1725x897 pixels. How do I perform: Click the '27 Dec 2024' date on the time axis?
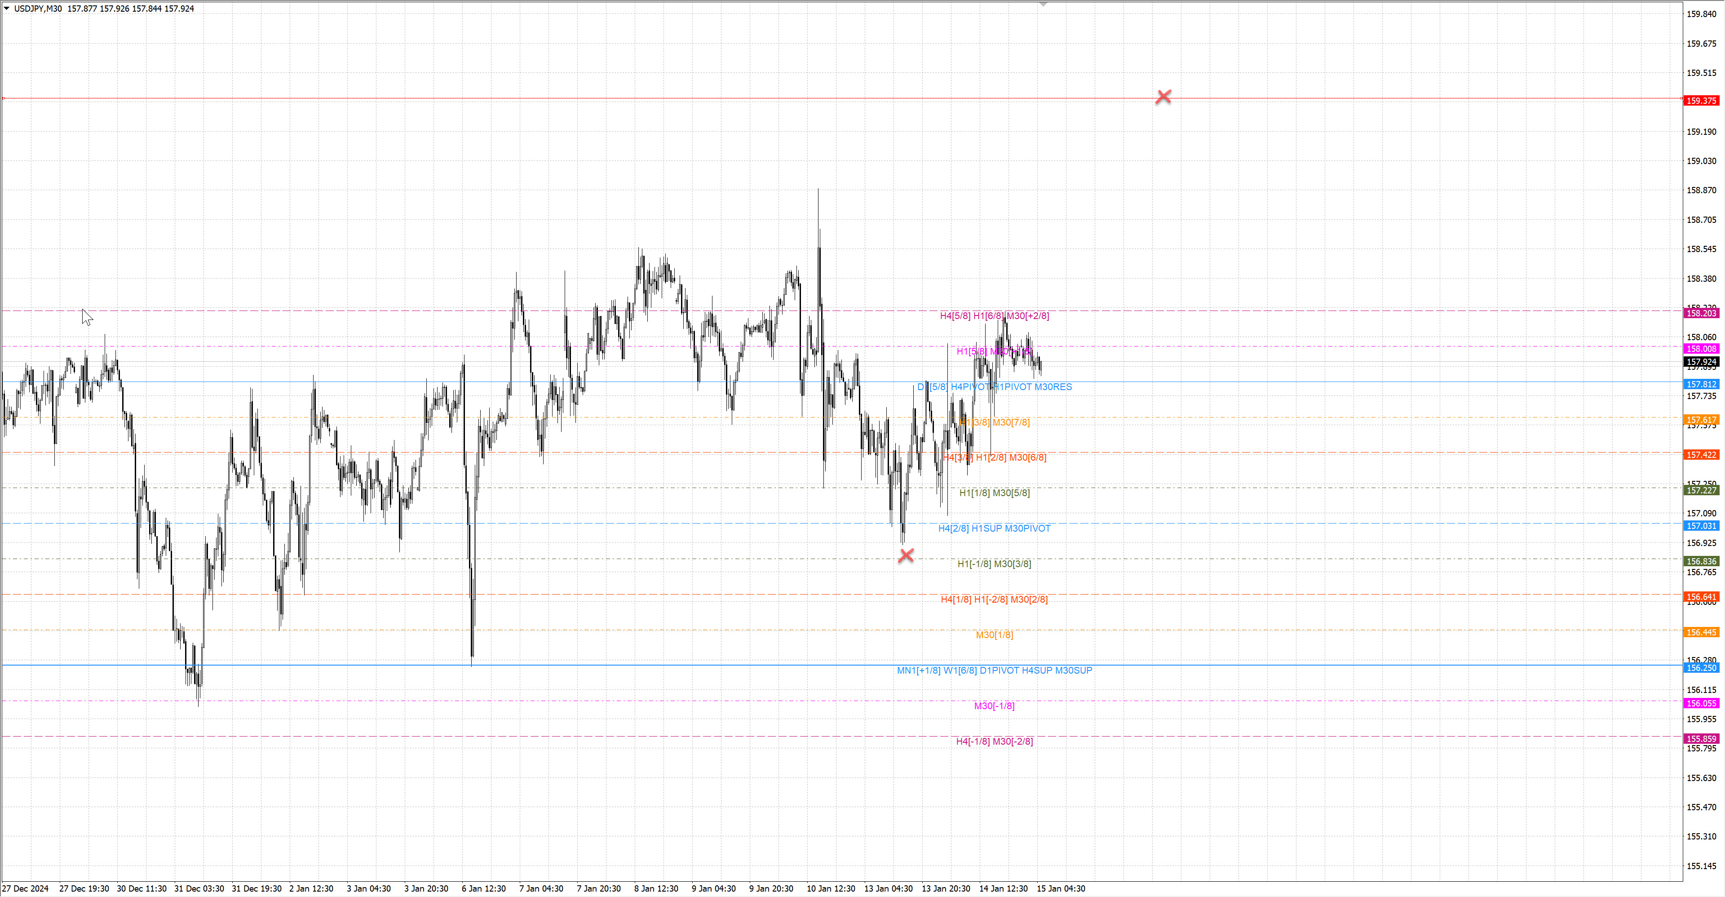click(x=26, y=888)
